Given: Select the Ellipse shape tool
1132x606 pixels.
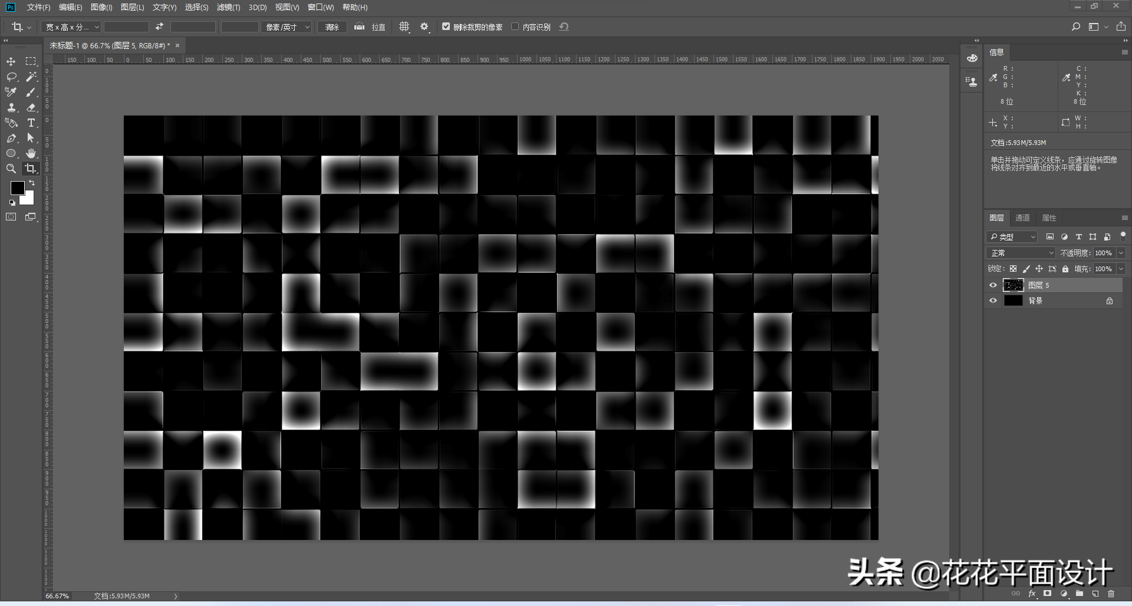Looking at the screenshot, I should click(x=11, y=154).
